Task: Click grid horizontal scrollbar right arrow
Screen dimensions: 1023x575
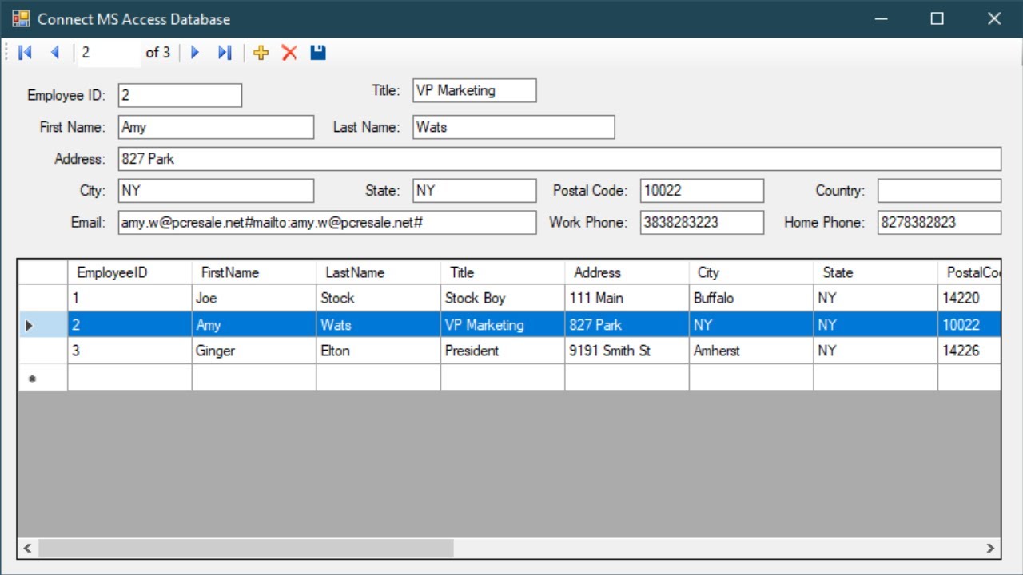Action: tap(991, 548)
